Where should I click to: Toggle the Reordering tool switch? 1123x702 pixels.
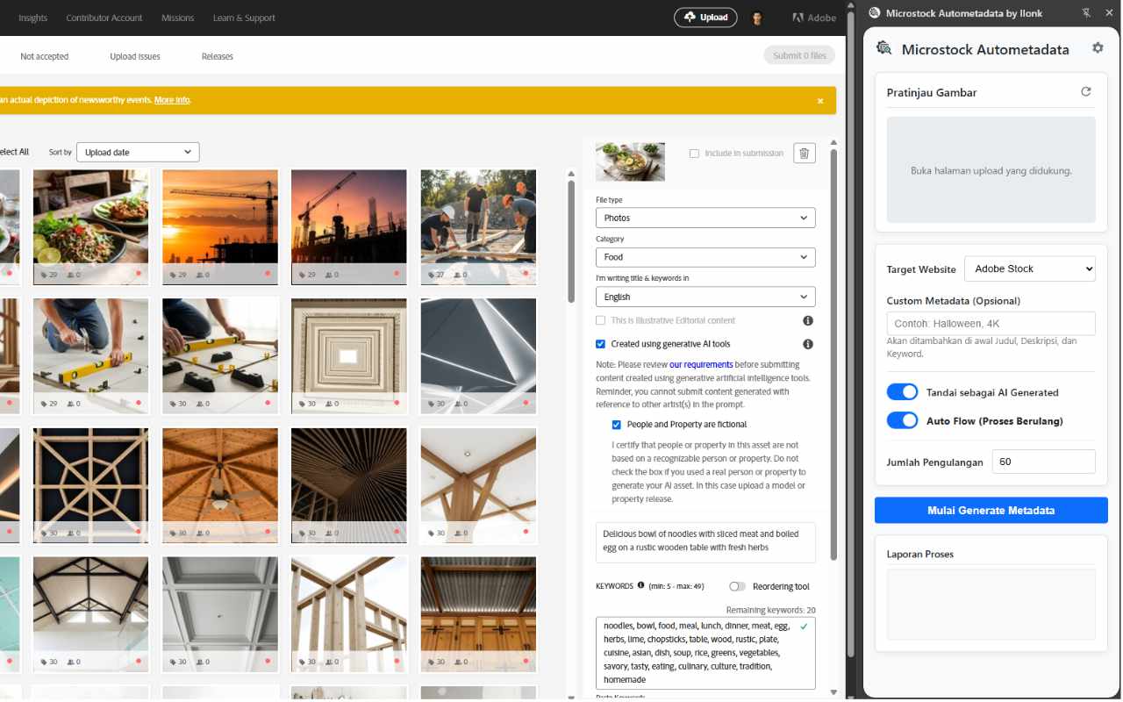pyautogui.click(x=737, y=586)
